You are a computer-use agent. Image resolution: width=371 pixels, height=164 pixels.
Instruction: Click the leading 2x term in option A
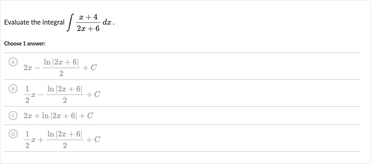pos(28,68)
